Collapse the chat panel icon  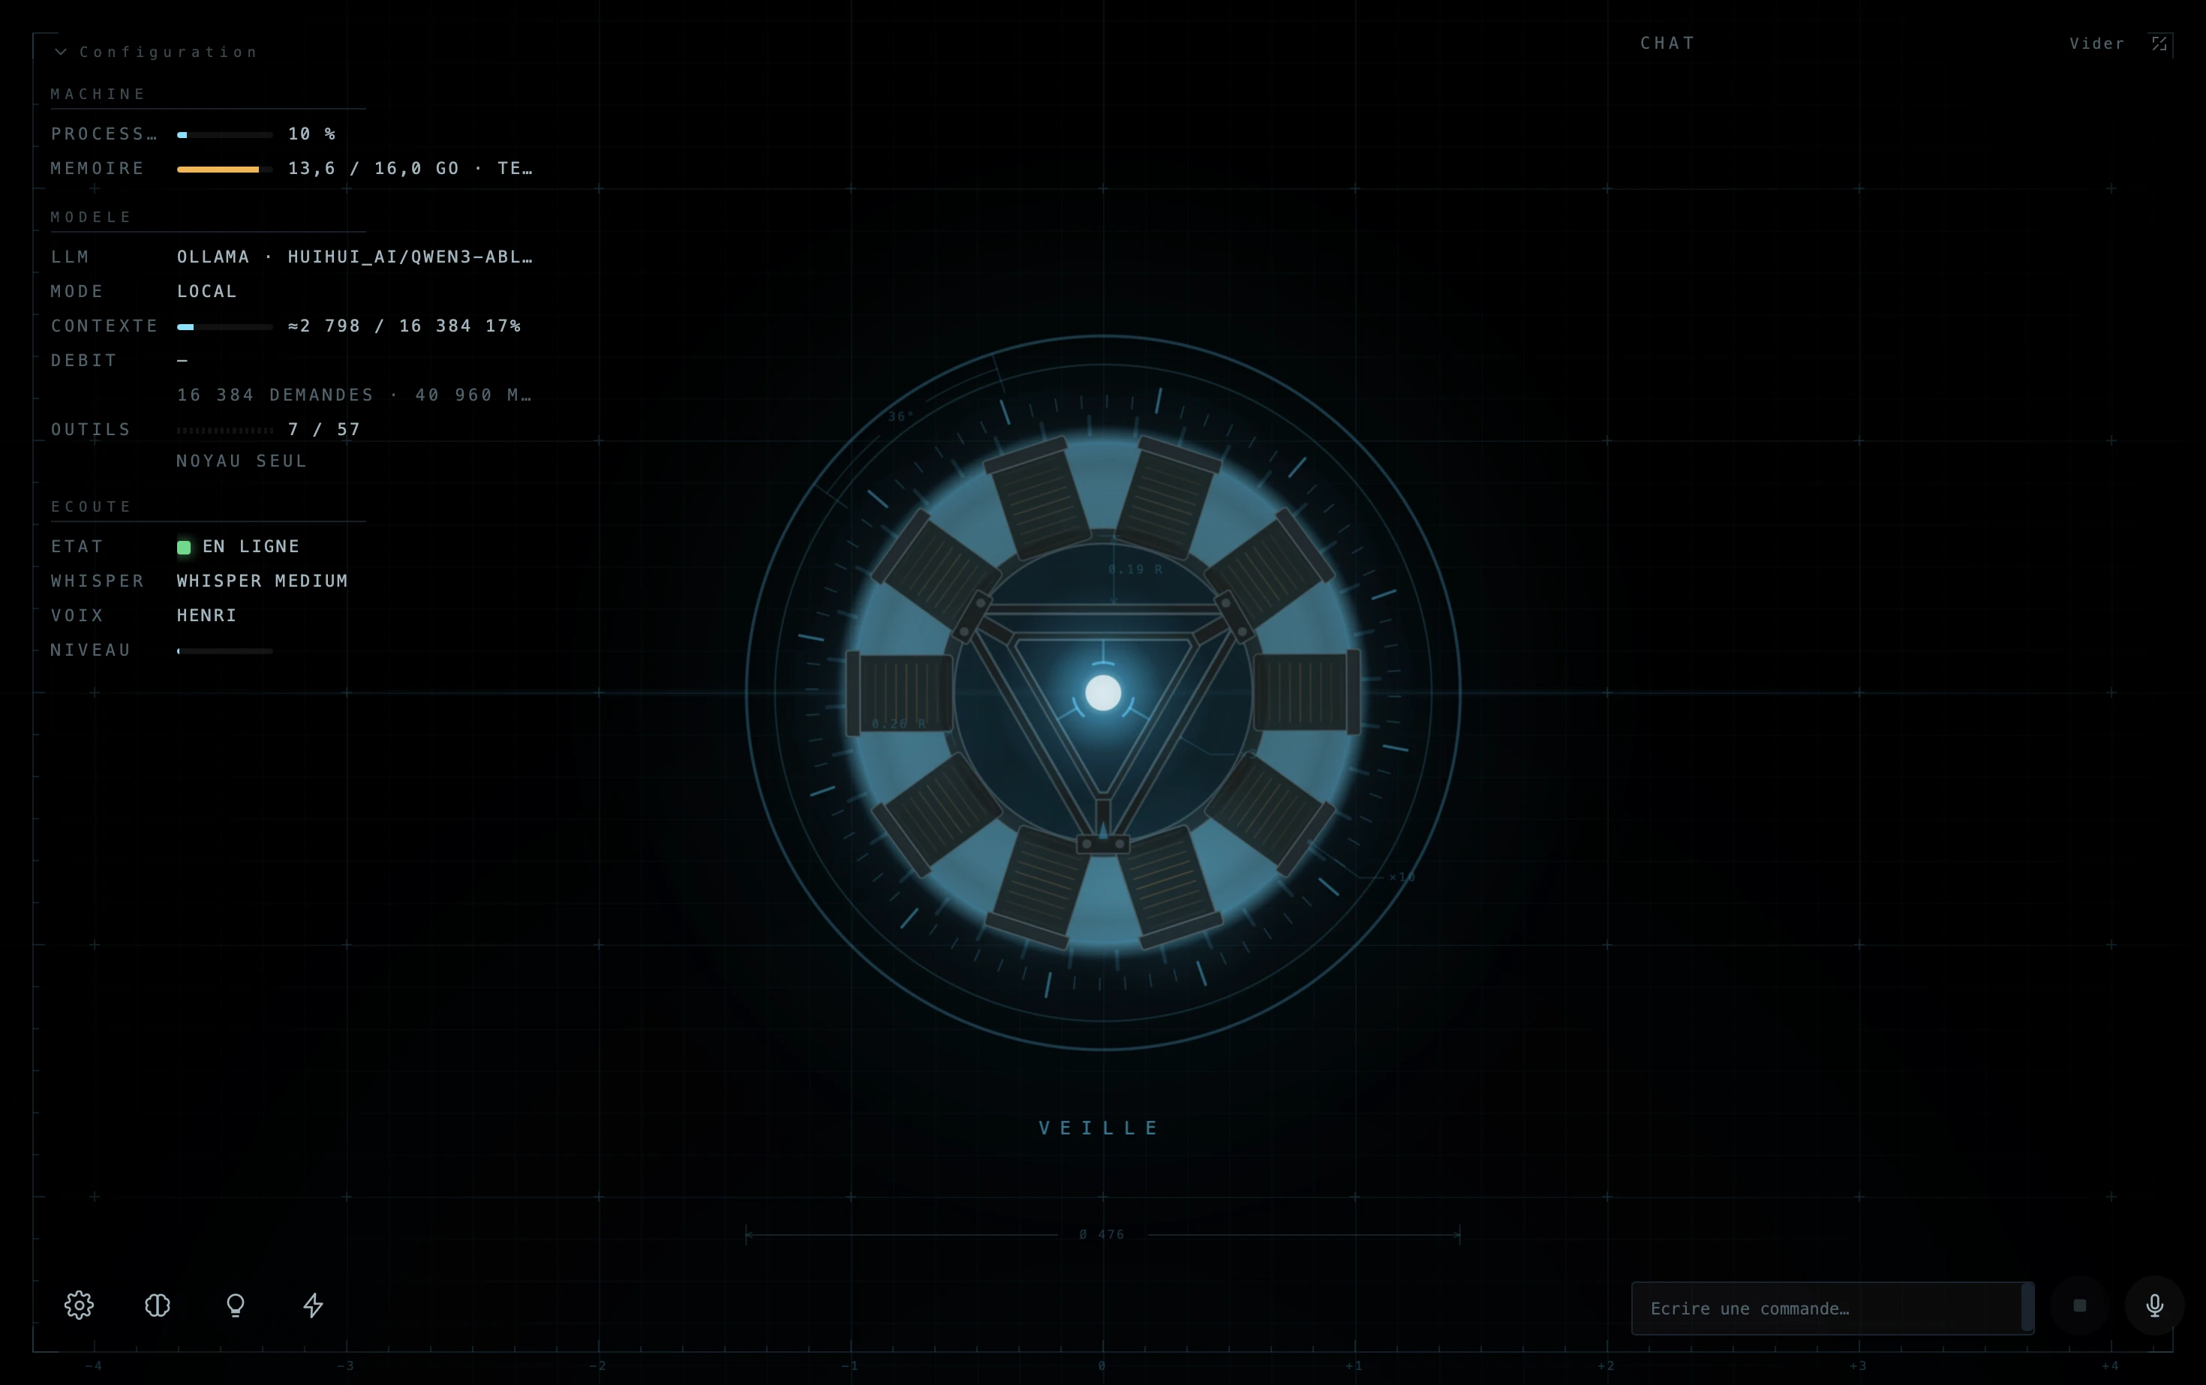(2159, 44)
